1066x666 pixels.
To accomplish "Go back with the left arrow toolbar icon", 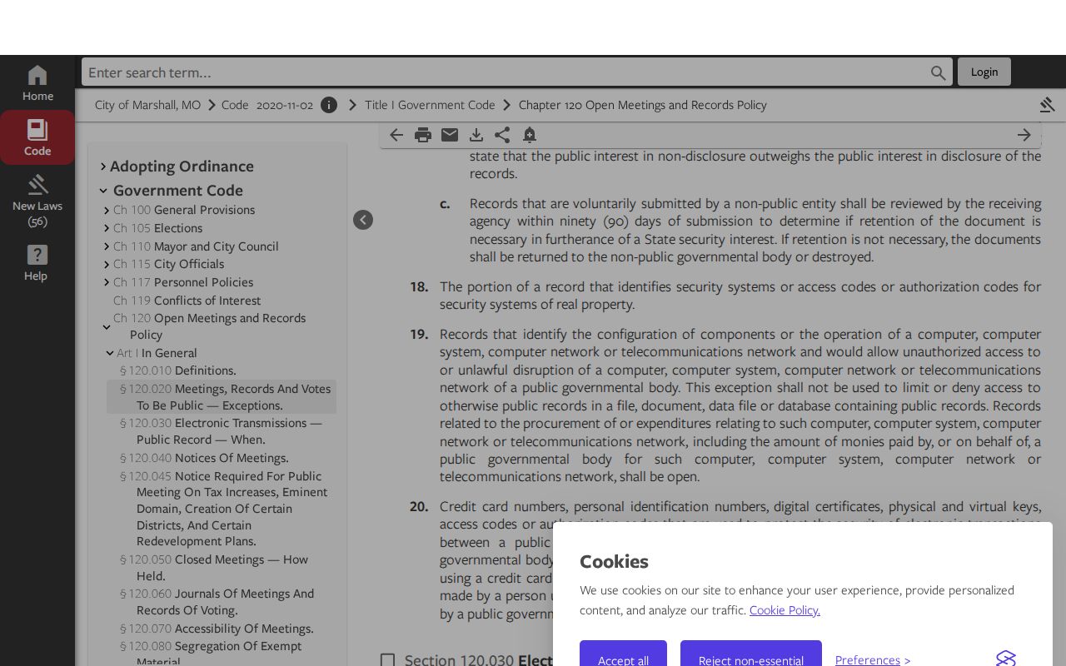I will (396, 135).
